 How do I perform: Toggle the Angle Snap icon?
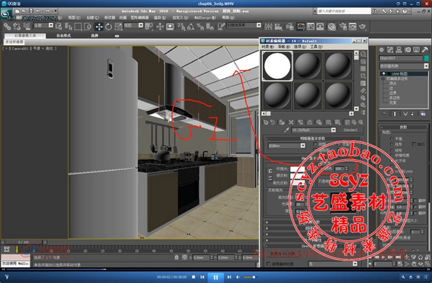pyautogui.click(x=190, y=26)
